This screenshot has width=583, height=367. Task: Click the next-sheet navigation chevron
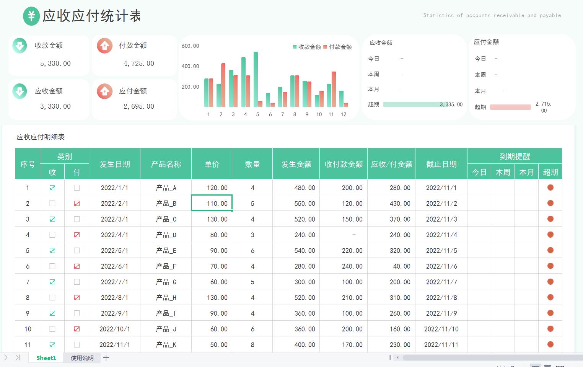(6, 357)
